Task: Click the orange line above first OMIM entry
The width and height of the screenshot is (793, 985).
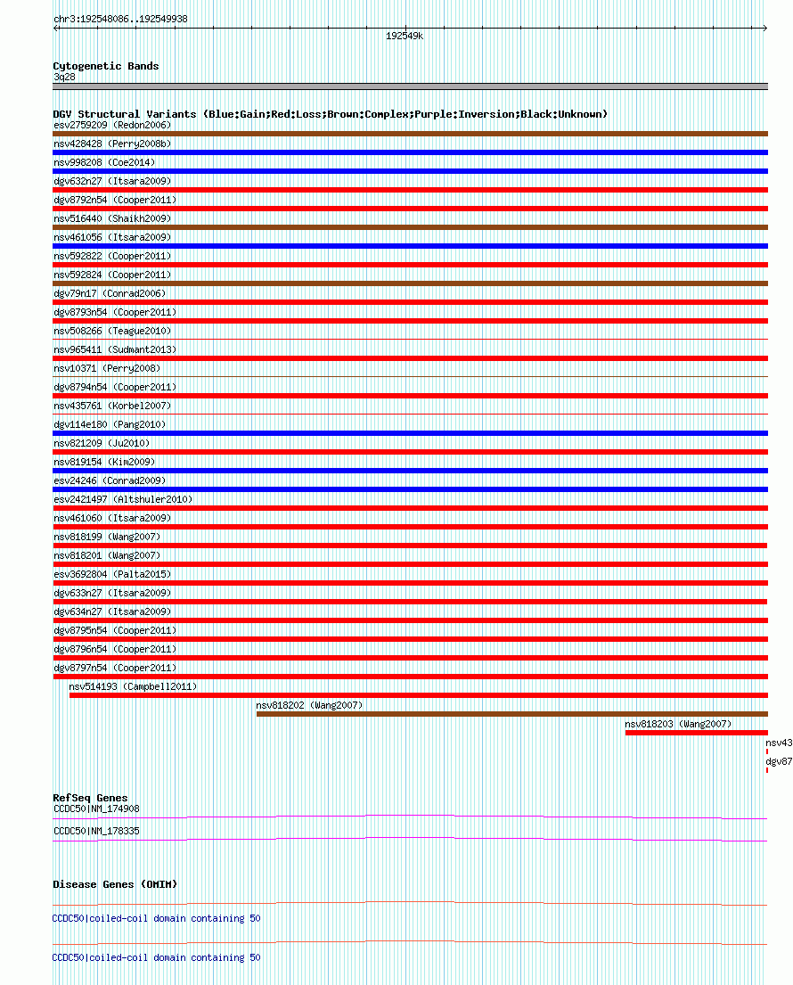Action: pos(411,904)
